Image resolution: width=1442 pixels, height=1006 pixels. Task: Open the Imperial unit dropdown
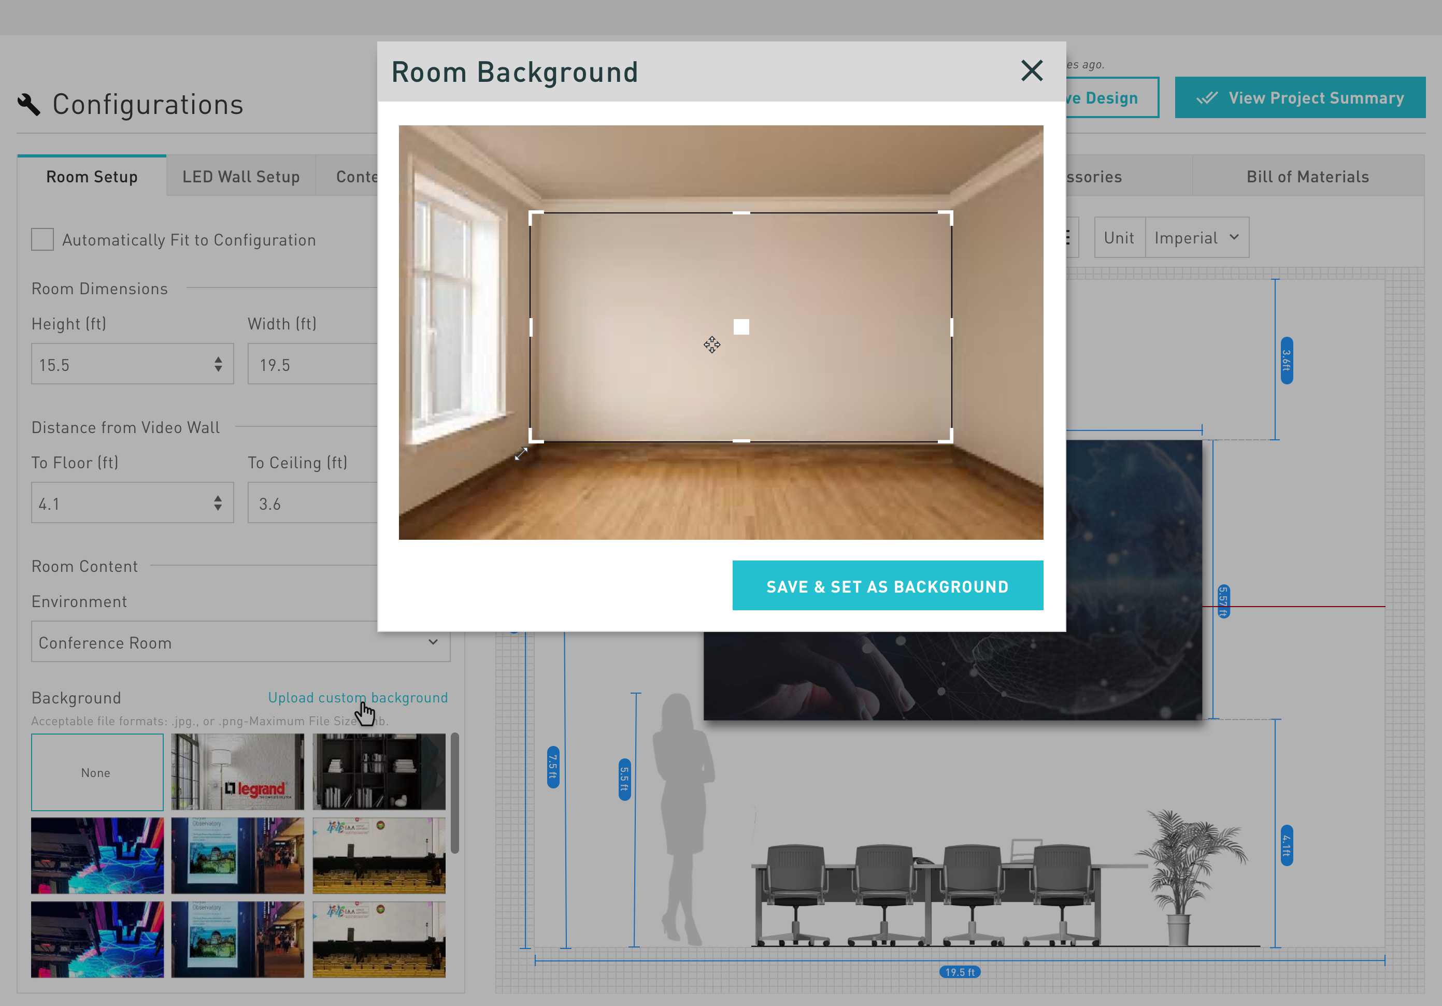(x=1196, y=237)
